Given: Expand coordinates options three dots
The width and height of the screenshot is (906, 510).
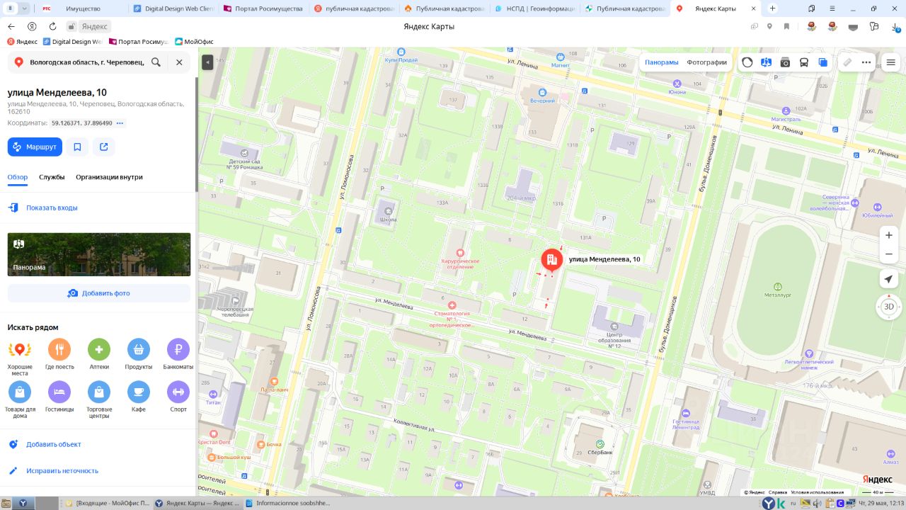Looking at the screenshot, I should [x=120, y=123].
